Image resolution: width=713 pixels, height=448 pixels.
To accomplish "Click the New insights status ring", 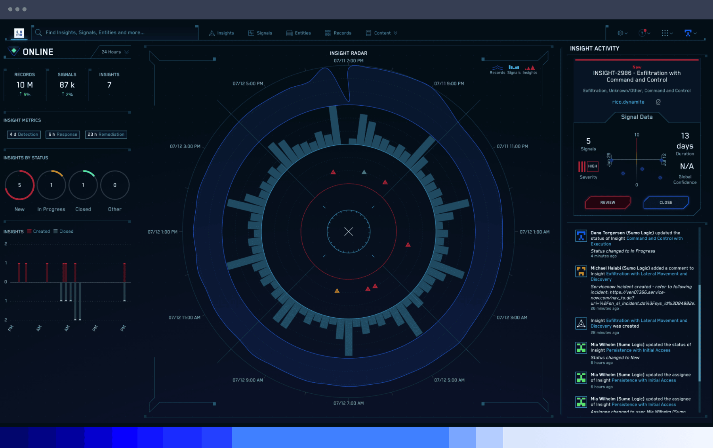I will [19, 185].
